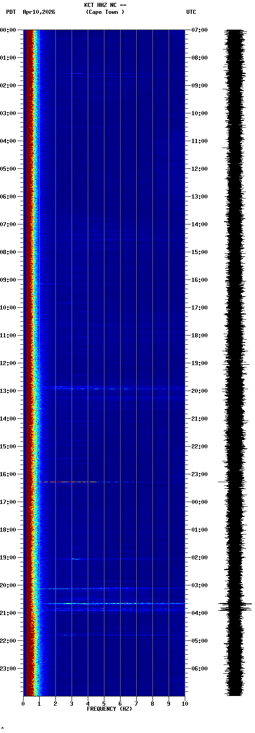Click the 4 Hz frequency tick label
Image resolution: width=255 pixels, height=733 pixels.
click(88, 704)
